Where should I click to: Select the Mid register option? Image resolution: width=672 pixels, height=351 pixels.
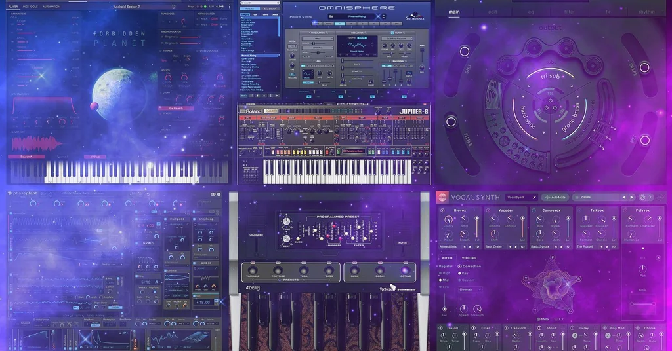pyautogui.click(x=440, y=280)
